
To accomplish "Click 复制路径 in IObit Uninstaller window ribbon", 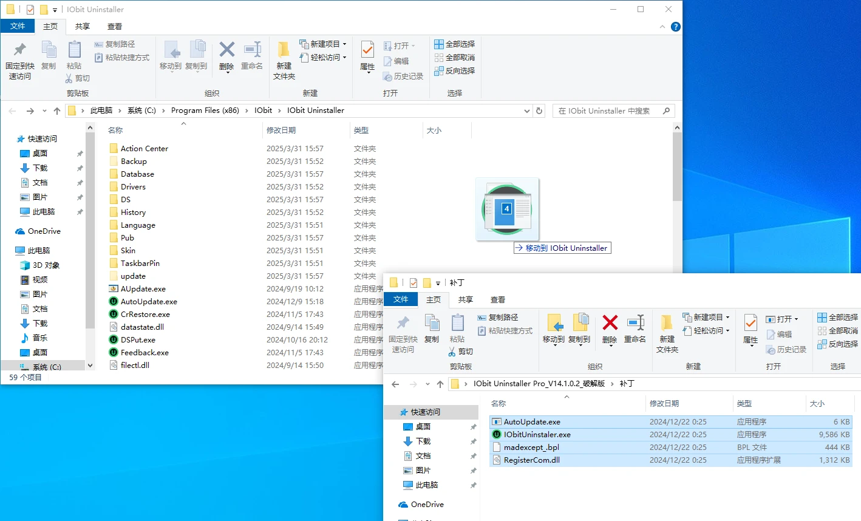I will tap(115, 44).
